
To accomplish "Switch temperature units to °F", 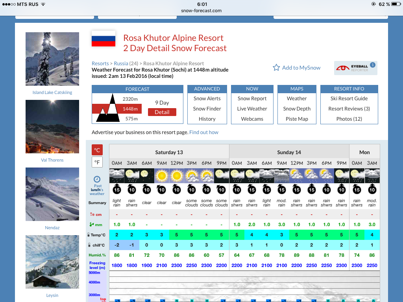I will pos(97,162).
